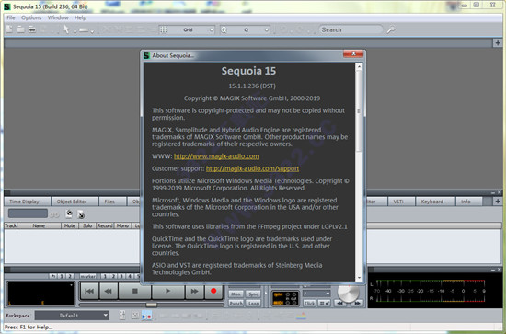Open the Help menu
This screenshot has height=334, width=506.
pos(80,17)
